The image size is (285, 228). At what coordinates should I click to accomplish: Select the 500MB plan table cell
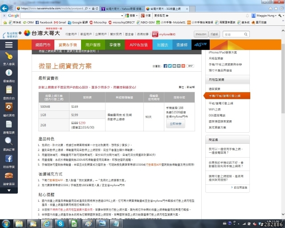point(54,107)
